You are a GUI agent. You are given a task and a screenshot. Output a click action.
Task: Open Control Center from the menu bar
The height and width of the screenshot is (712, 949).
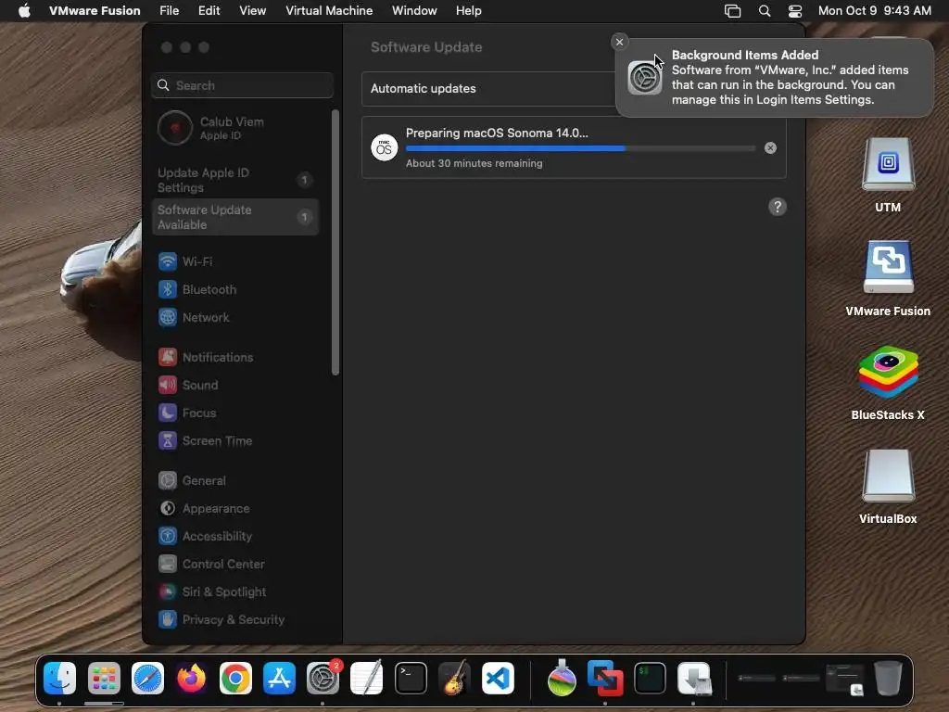(794, 11)
